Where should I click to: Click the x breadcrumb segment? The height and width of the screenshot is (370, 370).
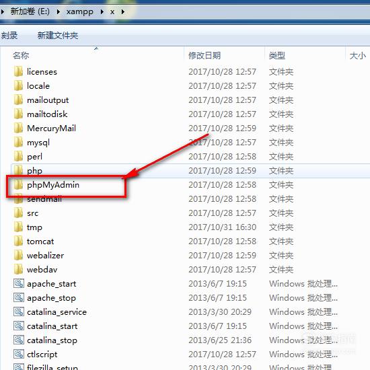point(112,12)
